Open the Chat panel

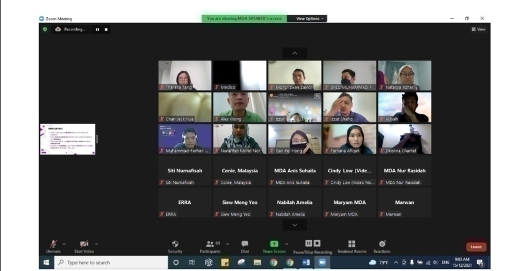tap(244, 245)
